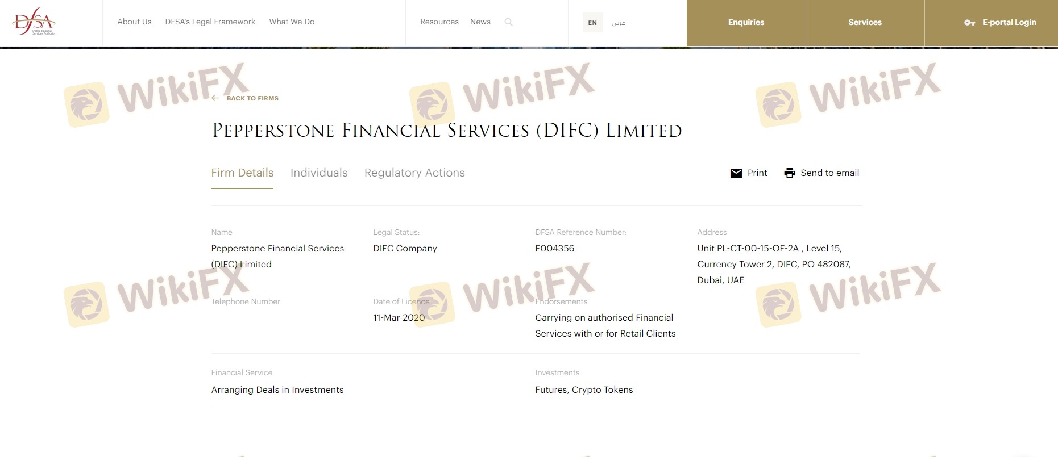Click the 'Name' field label
The image size is (1058, 457).
pos(222,232)
